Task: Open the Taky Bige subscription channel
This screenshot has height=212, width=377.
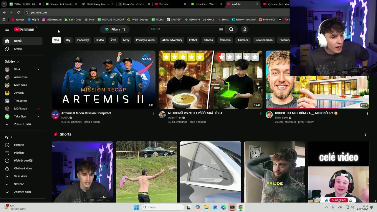Action: pos(22,117)
